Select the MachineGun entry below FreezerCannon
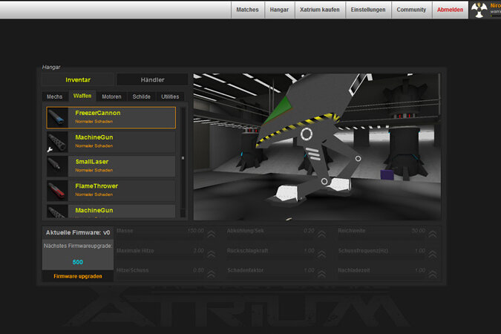 tap(111, 142)
